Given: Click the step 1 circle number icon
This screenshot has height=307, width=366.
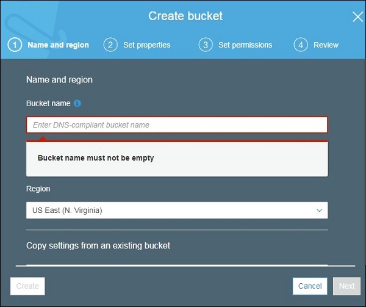Looking at the screenshot, I should (15, 45).
